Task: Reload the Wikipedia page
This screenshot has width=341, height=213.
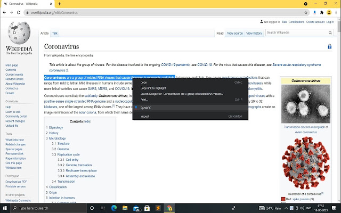Action: [x=19, y=13]
